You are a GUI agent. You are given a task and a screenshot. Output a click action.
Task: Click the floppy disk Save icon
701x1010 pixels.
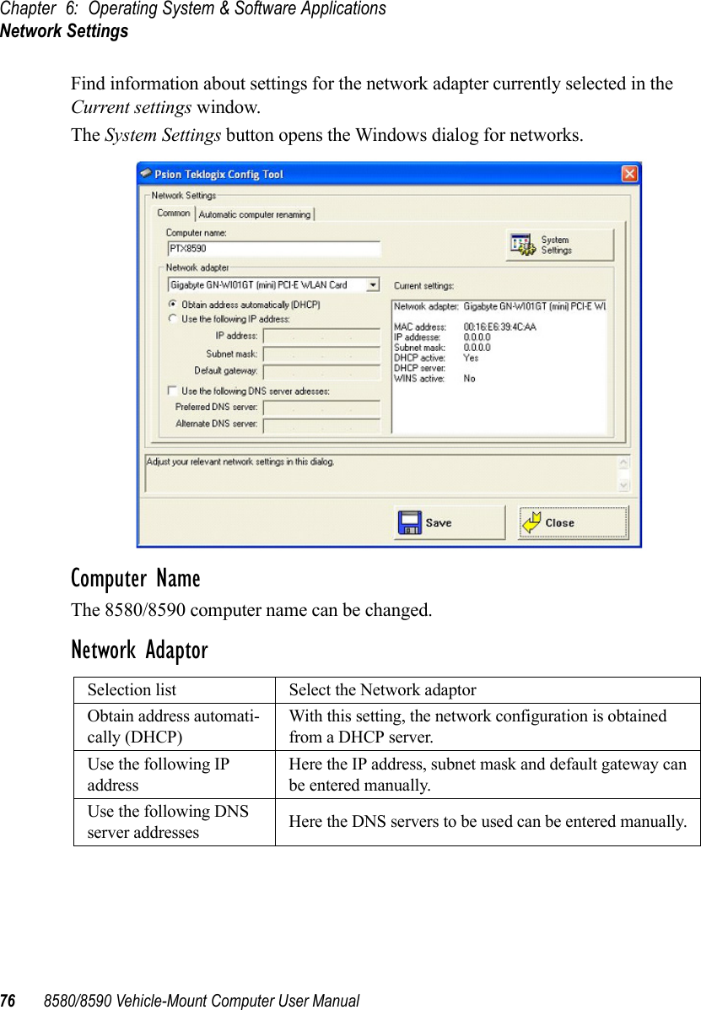[x=409, y=522]
